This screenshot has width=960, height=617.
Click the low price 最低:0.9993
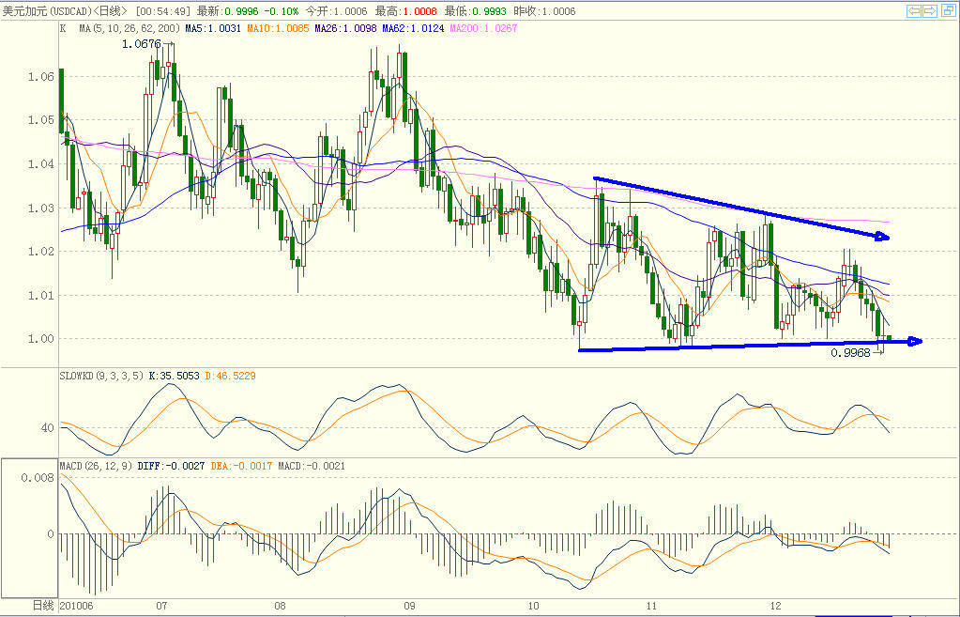click(476, 11)
